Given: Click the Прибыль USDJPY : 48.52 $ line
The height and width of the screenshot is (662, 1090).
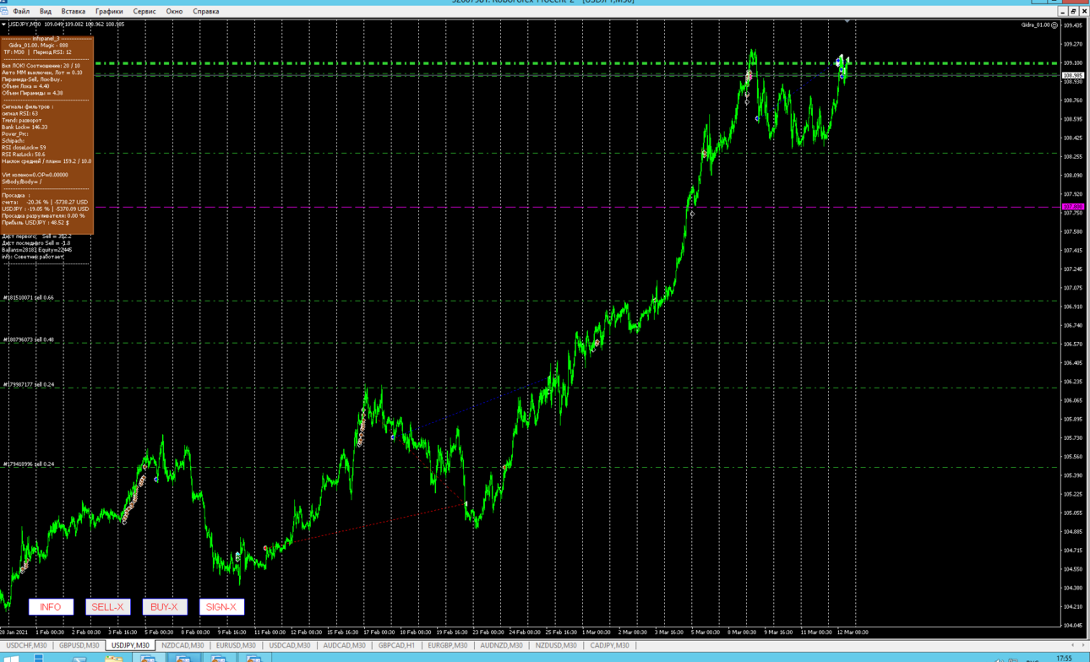Looking at the screenshot, I should click(35, 223).
